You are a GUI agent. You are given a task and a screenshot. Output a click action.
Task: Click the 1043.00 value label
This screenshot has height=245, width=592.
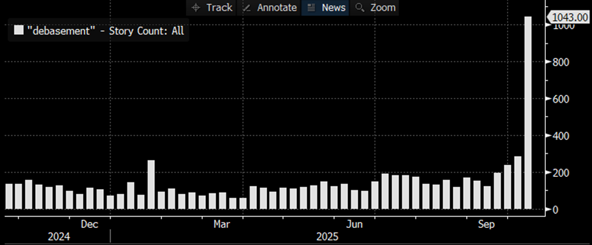[568, 18]
